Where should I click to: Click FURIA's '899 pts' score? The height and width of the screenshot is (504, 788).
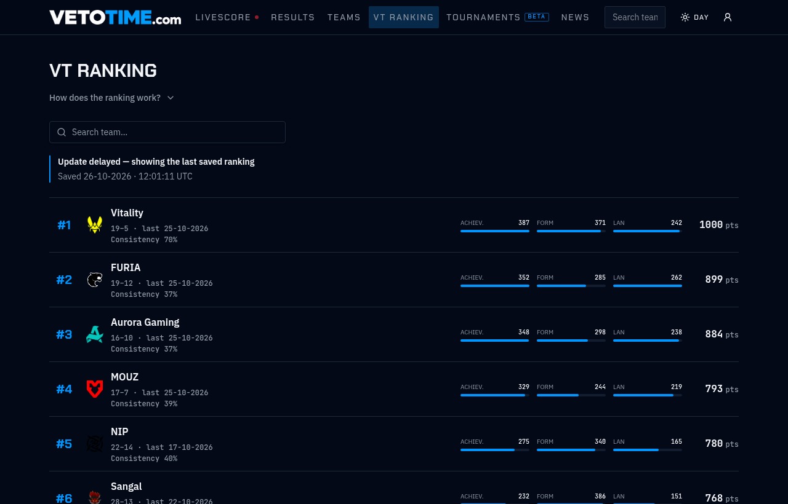[x=722, y=280]
